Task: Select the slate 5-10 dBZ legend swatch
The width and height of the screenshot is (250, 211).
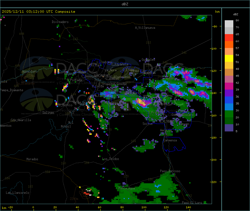Action: pos(229,128)
